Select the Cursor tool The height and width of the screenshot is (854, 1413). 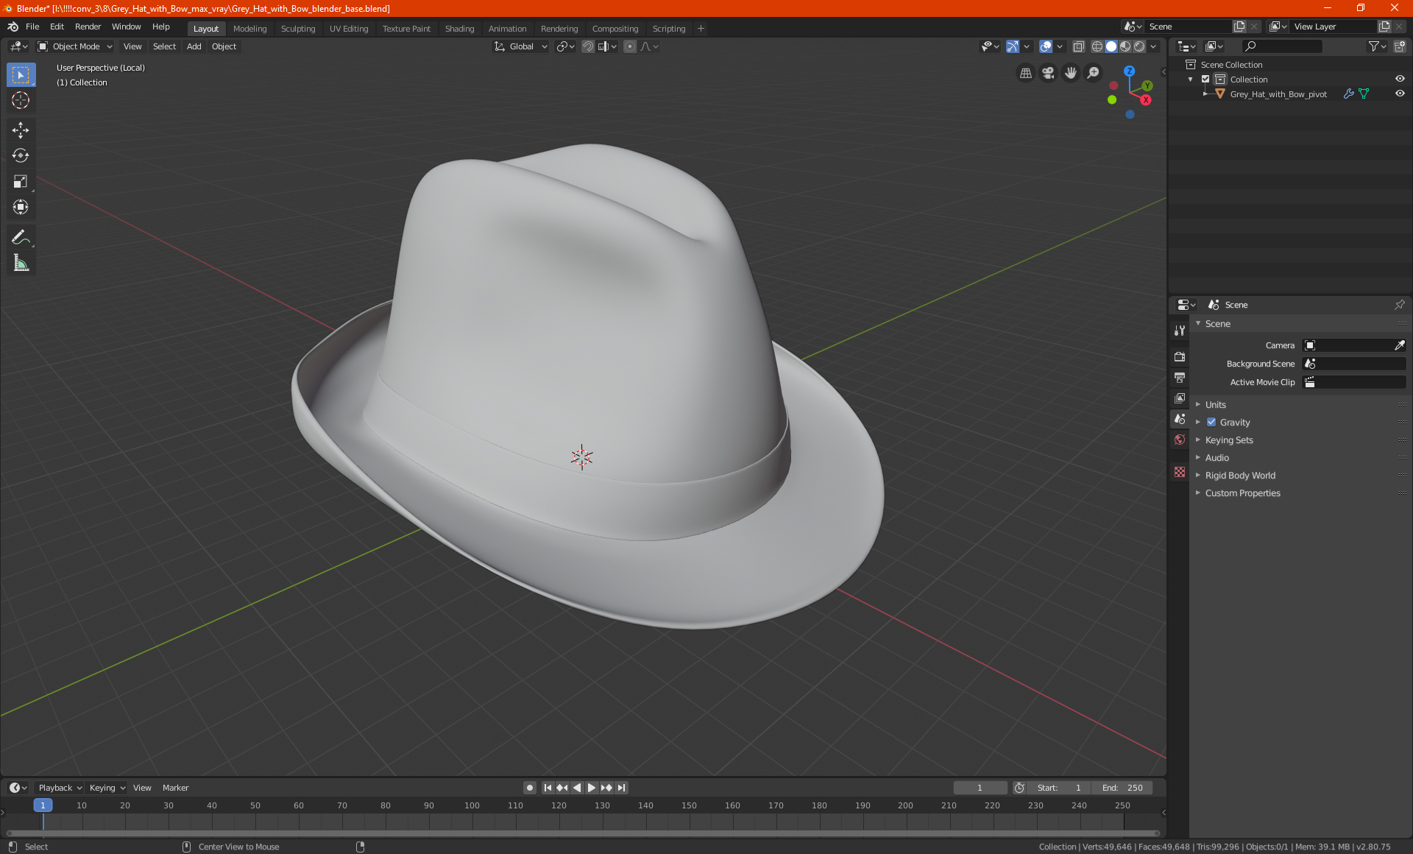21,100
